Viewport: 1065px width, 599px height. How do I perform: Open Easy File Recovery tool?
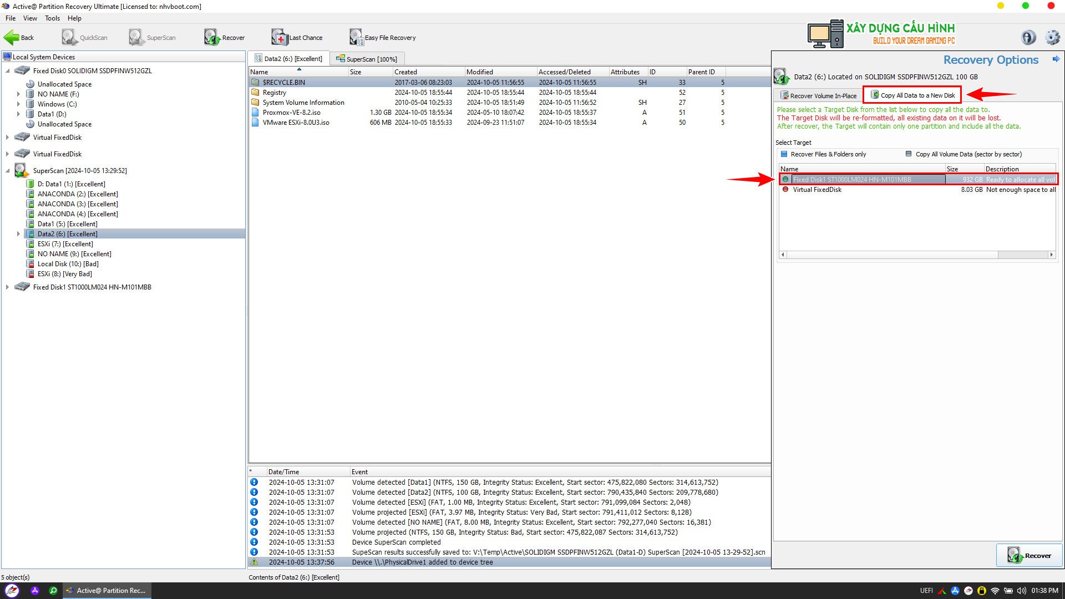[x=383, y=38]
